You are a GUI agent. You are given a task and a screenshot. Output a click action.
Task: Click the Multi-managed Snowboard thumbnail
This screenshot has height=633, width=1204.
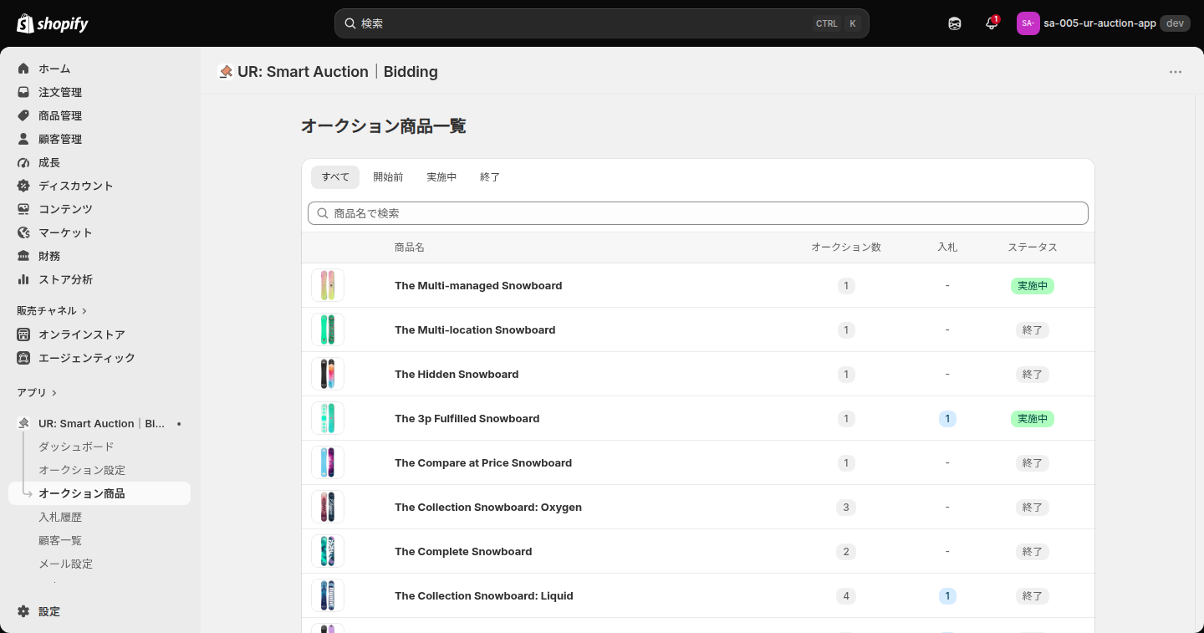pyautogui.click(x=328, y=285)
